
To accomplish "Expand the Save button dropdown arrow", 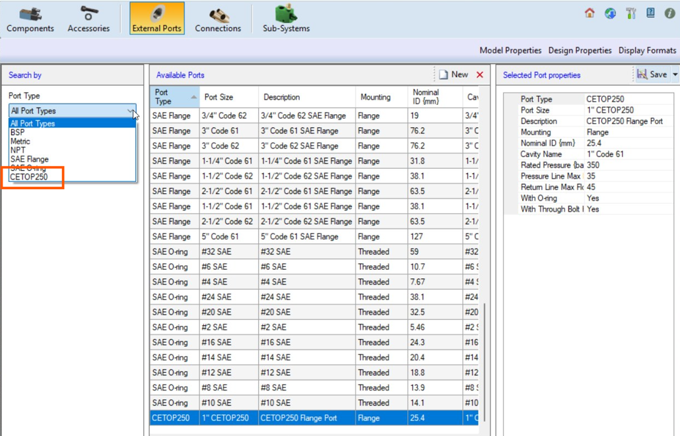I will tap(675, 75).
